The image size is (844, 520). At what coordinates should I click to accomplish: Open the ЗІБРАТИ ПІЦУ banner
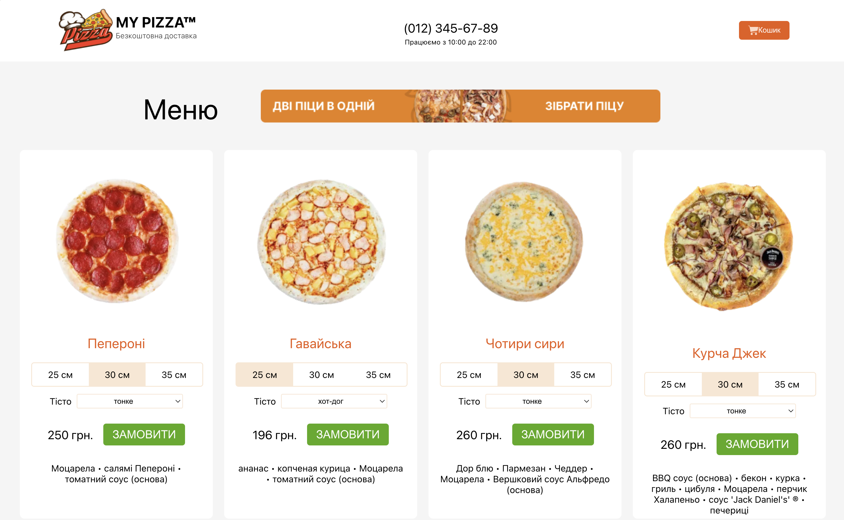(x=584, y=106)
